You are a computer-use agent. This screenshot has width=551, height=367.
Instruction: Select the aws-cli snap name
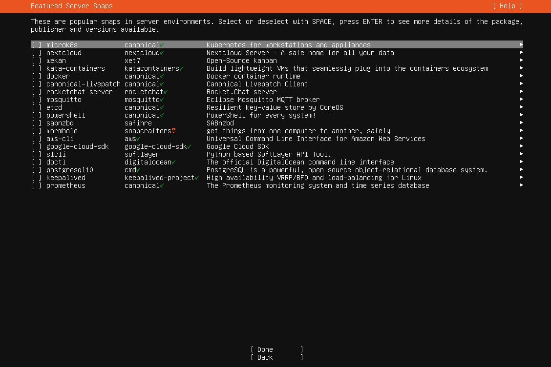coord(60,139)
